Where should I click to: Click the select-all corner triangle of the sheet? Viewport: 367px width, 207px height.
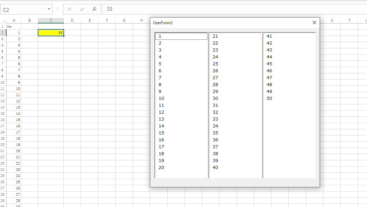(3, 20)
